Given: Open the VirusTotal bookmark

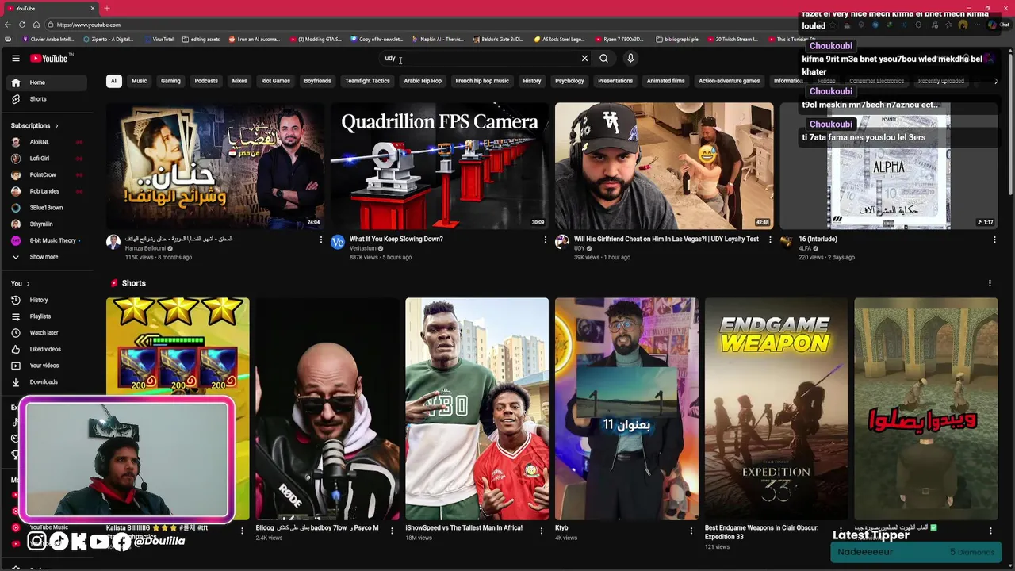Looking at the screenshot, I should point(158,39).
